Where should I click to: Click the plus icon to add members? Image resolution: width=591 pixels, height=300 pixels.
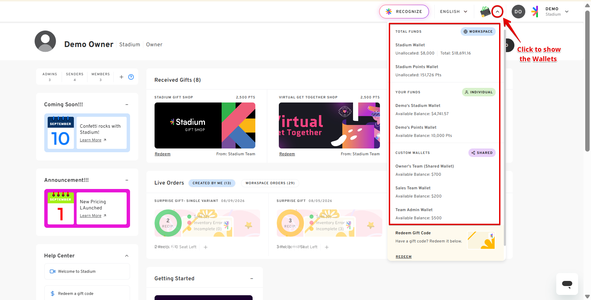122,77
